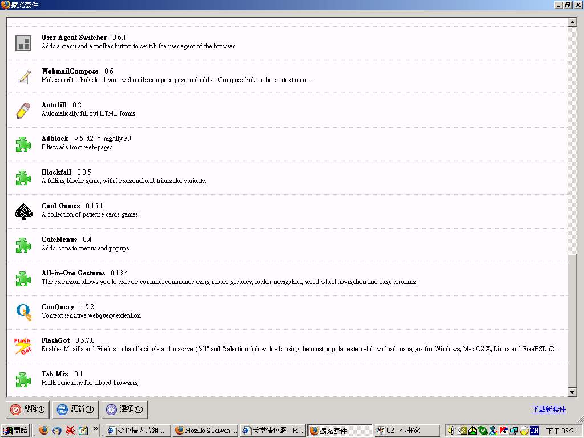Switch to 天堂情色網 taskbar window
The width and height of the screenshot is (584, 438).
pyautogui.click(x=273, y=431)
